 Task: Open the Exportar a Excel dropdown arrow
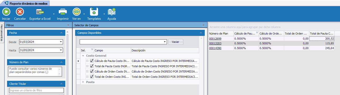point(53,14)
